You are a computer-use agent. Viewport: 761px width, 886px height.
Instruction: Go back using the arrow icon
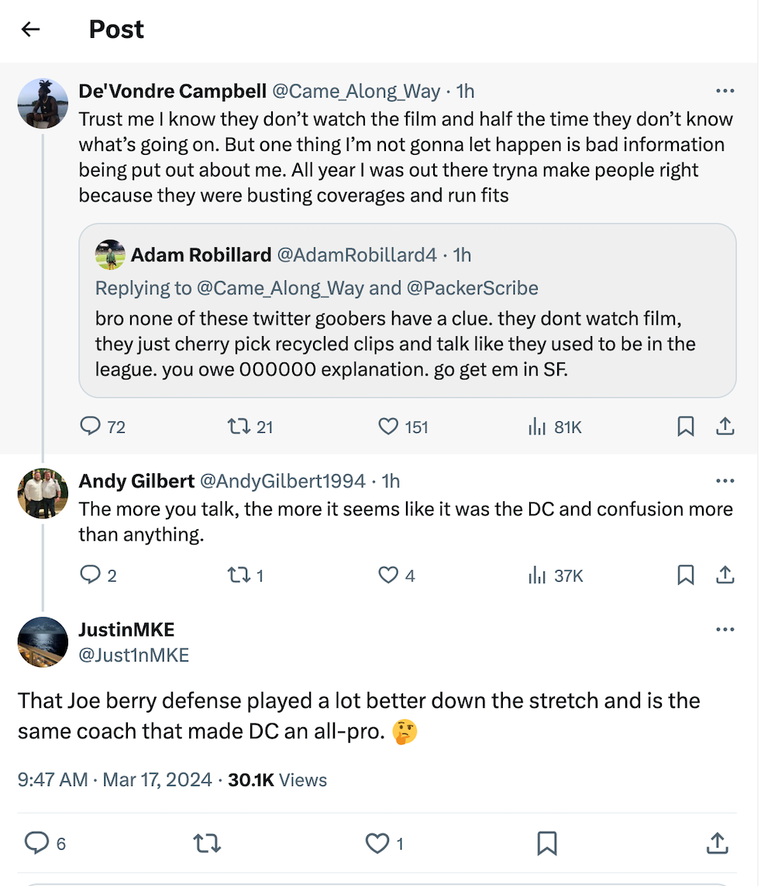tap(30, 29)
